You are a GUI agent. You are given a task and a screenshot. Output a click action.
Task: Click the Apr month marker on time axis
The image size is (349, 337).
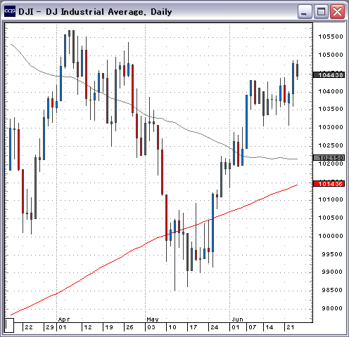[x=63, y=319]
